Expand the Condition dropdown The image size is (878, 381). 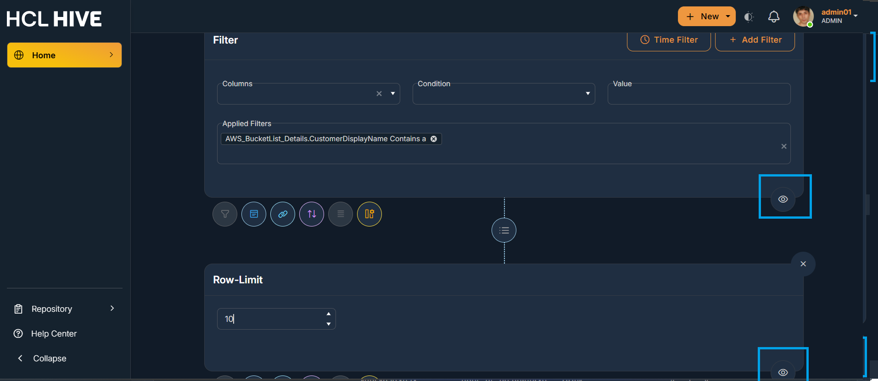click(x=587, y=94)
